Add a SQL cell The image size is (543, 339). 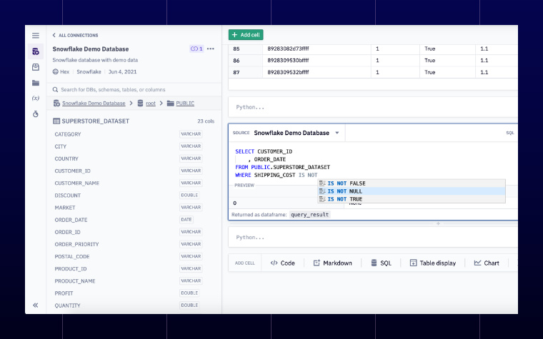click(x=381, y=263)
